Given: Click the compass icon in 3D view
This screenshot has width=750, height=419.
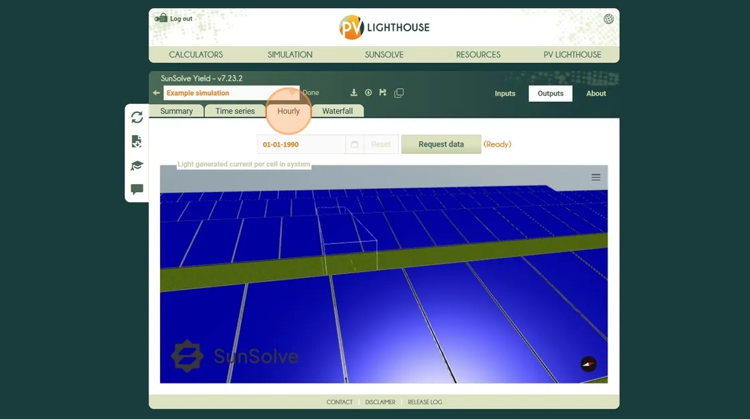Looking at the screenshot, I should point(588,364).
